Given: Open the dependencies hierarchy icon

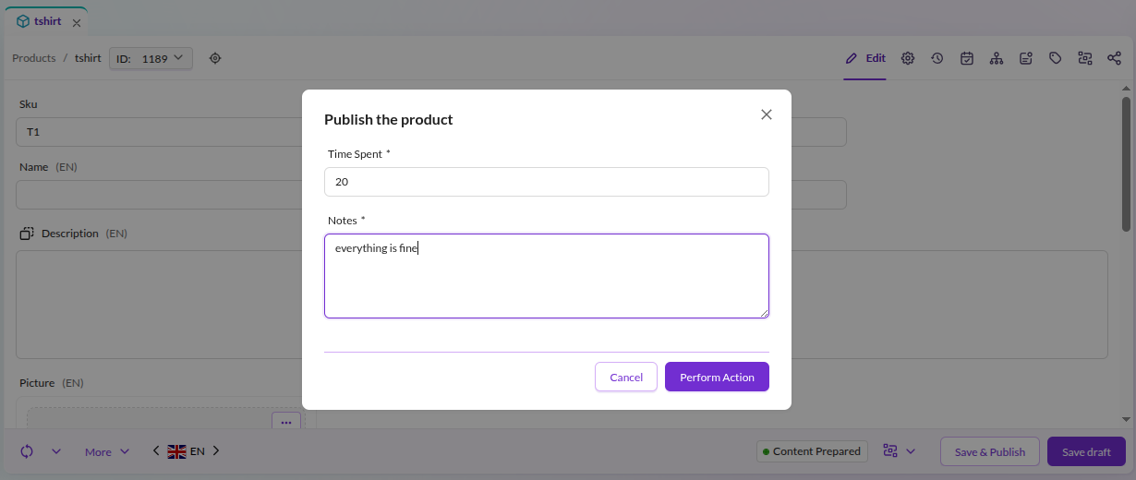Looking at the screenshot, I should 997,58.
